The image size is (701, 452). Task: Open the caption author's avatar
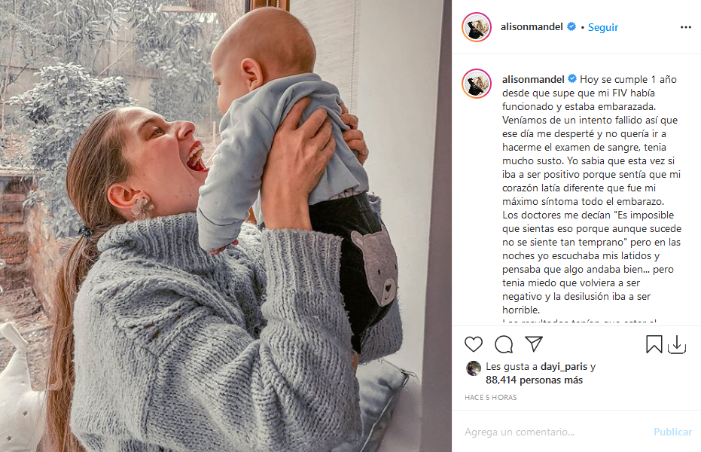477,84
